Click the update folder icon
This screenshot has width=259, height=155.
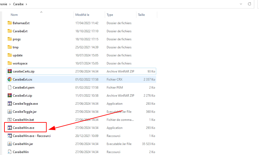(10, 55)
